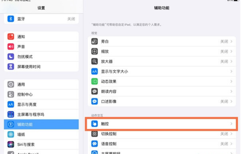
Task: Expand the 显示与文字大小 row chevron
Action: point(231,71)
